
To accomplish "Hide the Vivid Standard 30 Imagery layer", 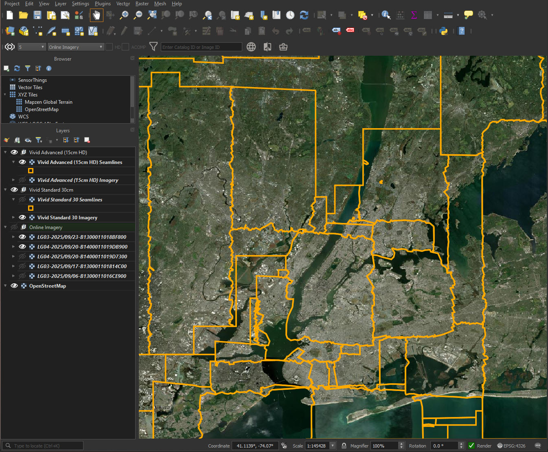I will click(22, 217).
